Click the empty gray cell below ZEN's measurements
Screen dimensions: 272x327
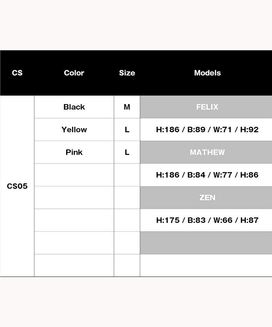[x=206, y=243]
